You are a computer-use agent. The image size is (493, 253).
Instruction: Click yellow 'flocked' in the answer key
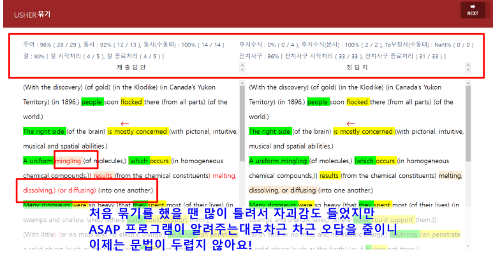pyautogui.click(x=358, y=102)
